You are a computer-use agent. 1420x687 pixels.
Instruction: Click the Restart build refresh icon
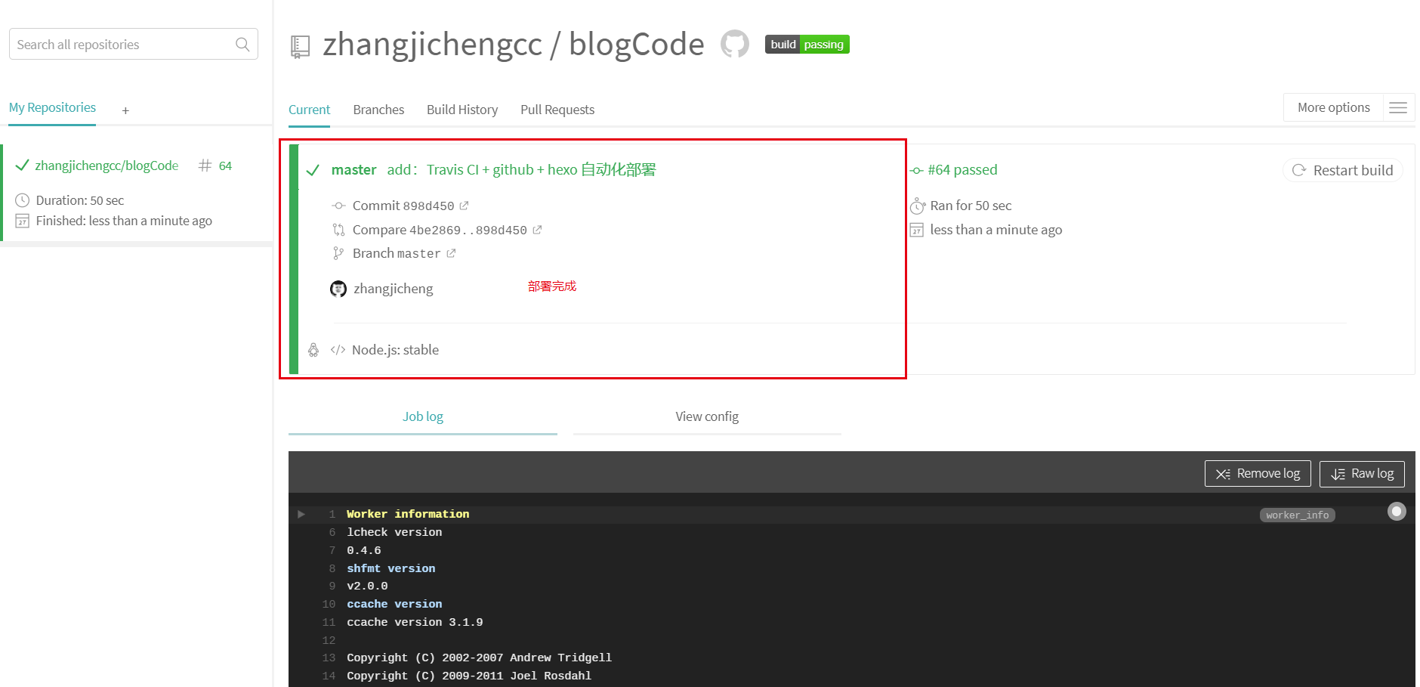[1299, 170]
